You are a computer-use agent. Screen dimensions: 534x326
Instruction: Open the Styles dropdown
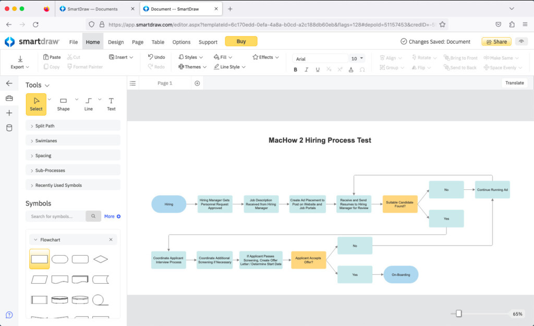[191, 57]
